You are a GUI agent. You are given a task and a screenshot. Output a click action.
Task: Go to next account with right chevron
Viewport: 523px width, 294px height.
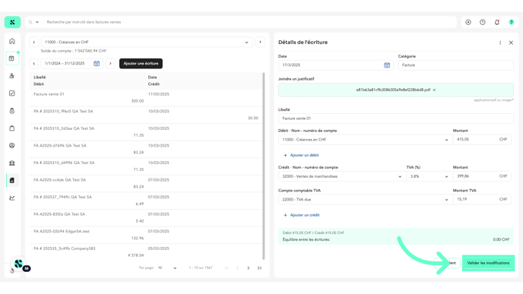(x=260, y=43)
